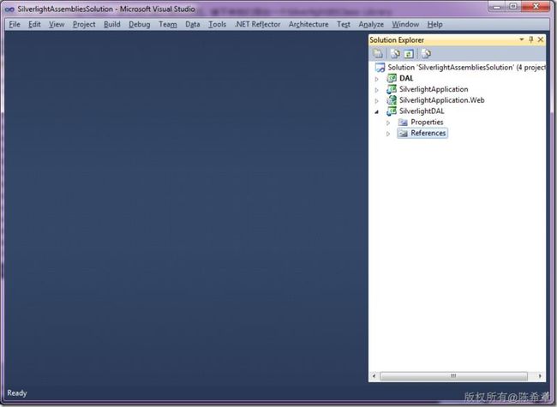Viewport: 557px width, 407px height.
Task: Expand the DAL project node
Action: click(377, 79)
